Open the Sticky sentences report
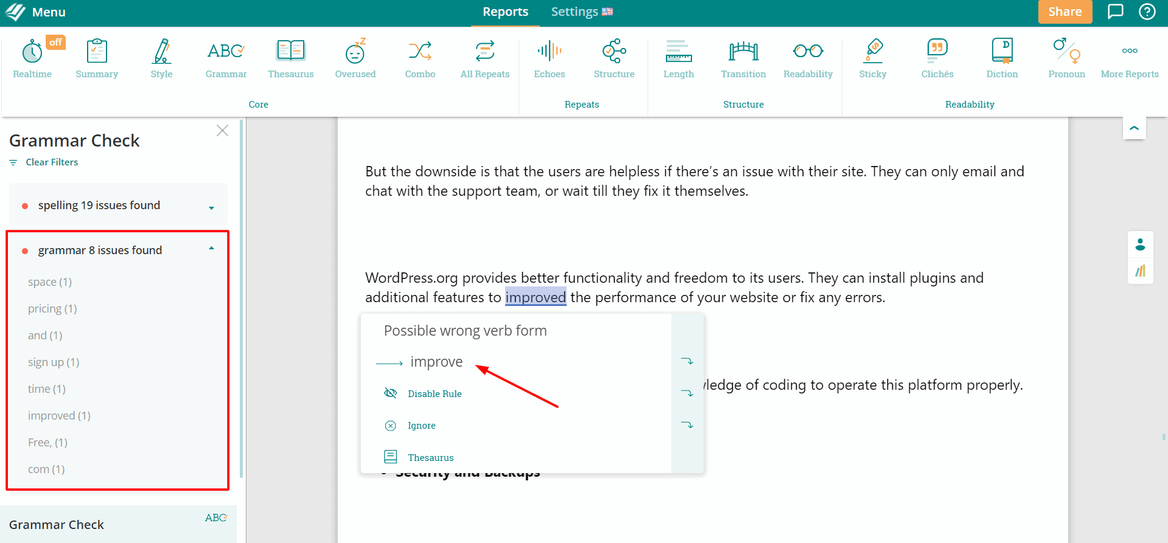 pyautogui.click(x=872, y=58)
